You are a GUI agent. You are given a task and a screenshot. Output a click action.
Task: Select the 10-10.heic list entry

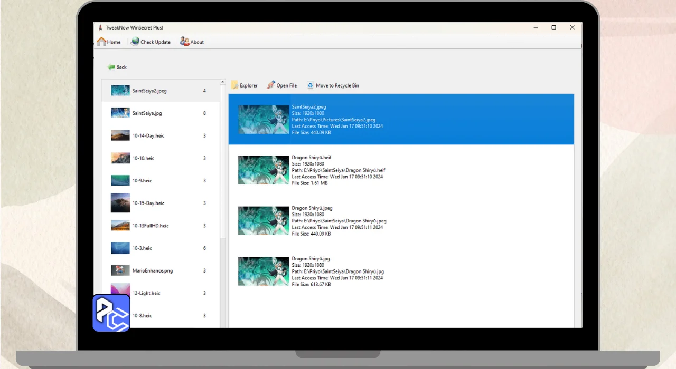pyautogui.click(x=143, y=158)
